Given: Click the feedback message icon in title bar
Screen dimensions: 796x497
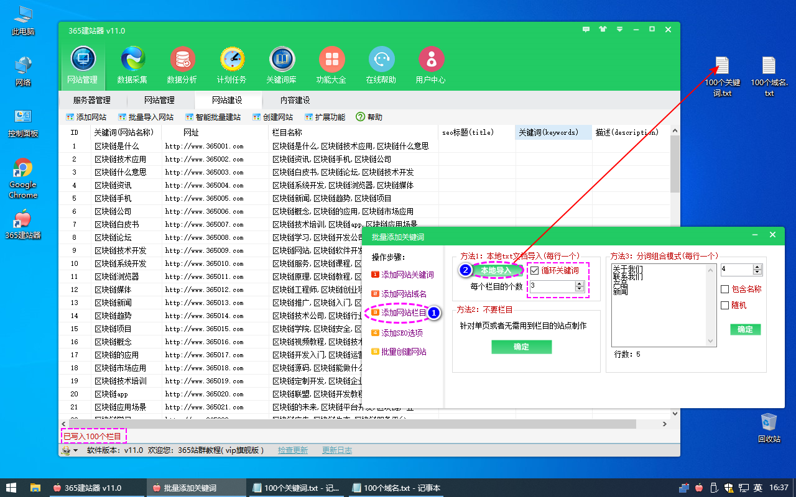Looking at the screenshot, I should coord(586,29).
